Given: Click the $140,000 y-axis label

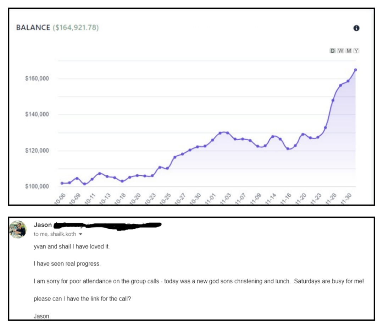Looking at the screenshot, I should point(37,114).
